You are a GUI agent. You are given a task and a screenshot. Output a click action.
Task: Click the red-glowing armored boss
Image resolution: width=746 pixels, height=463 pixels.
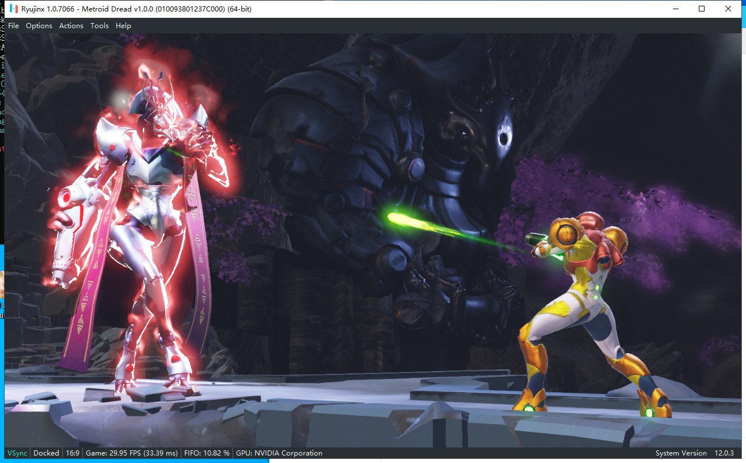click(144, 230)
